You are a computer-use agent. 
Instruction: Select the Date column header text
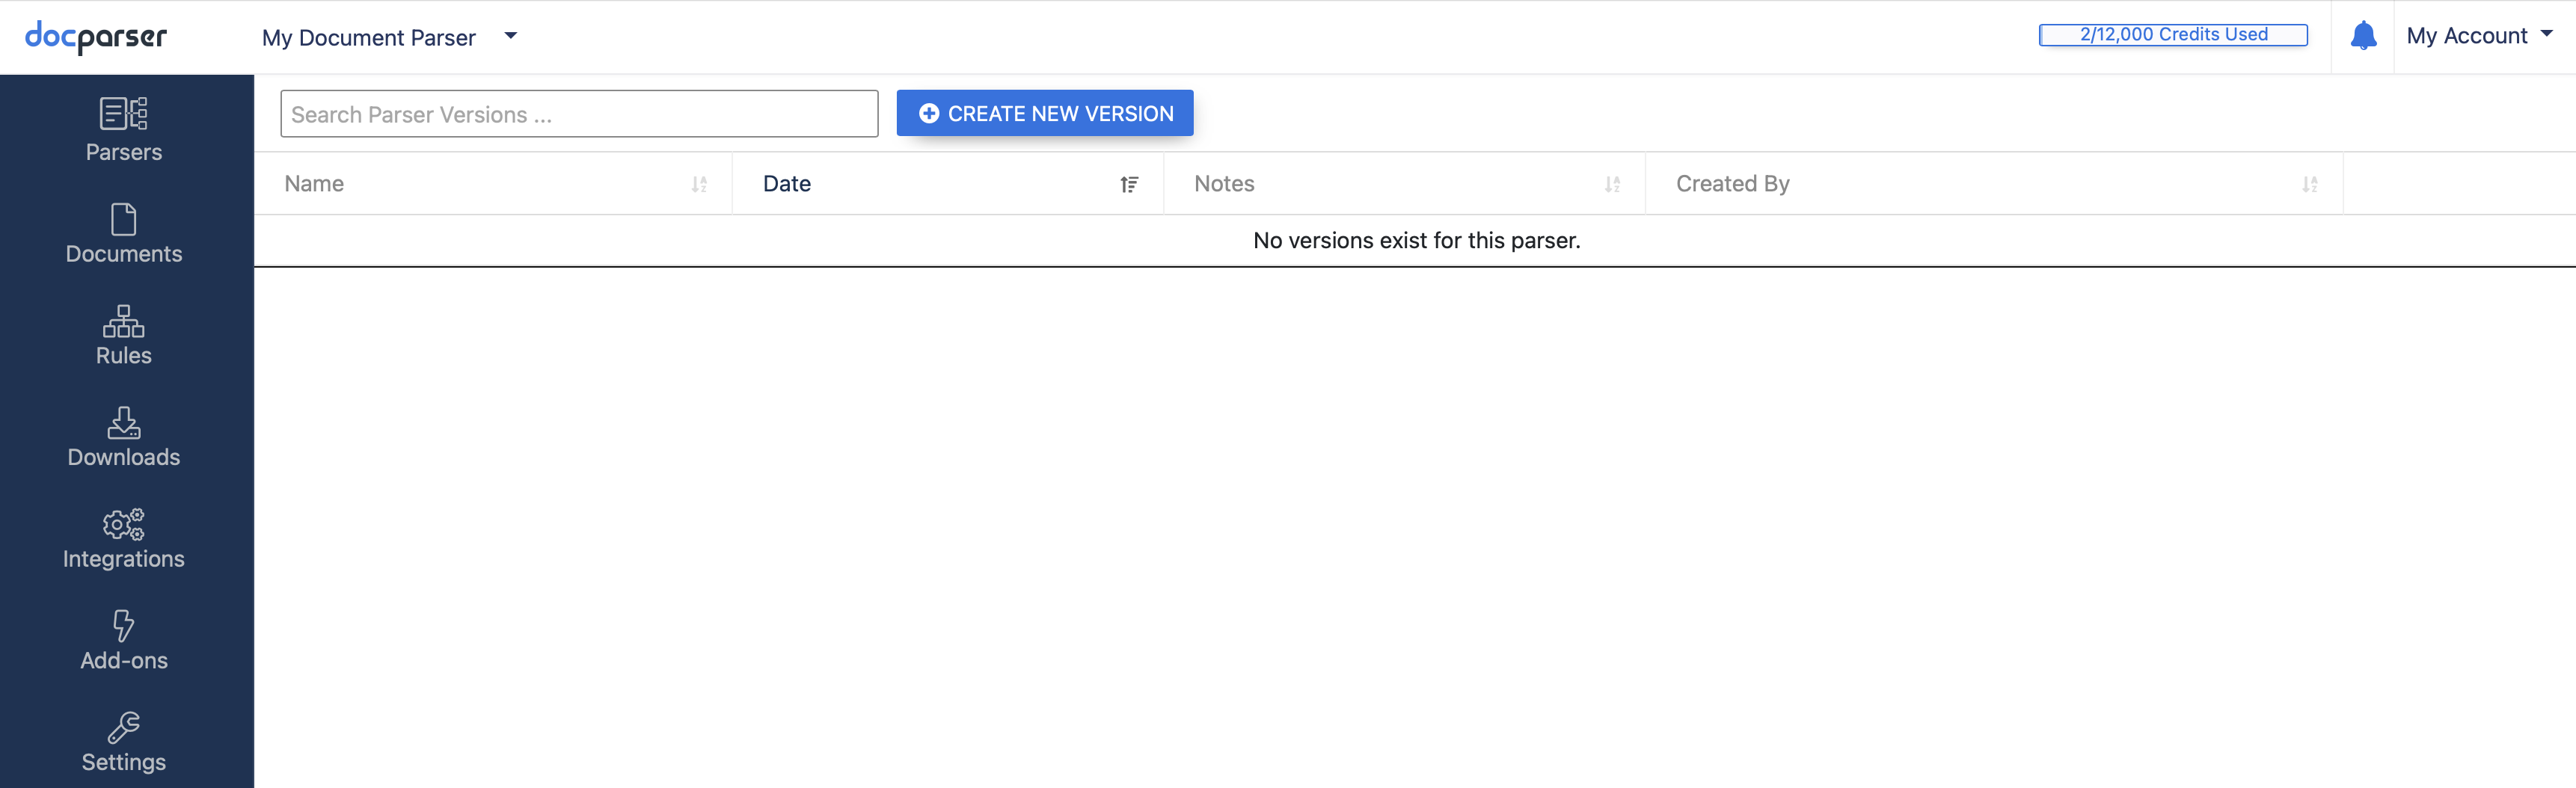tap(786, 184)
